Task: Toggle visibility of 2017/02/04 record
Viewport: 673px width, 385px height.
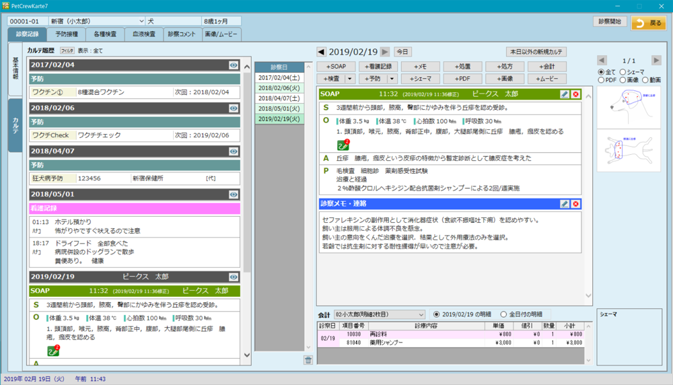Action: tap(234, 65)
